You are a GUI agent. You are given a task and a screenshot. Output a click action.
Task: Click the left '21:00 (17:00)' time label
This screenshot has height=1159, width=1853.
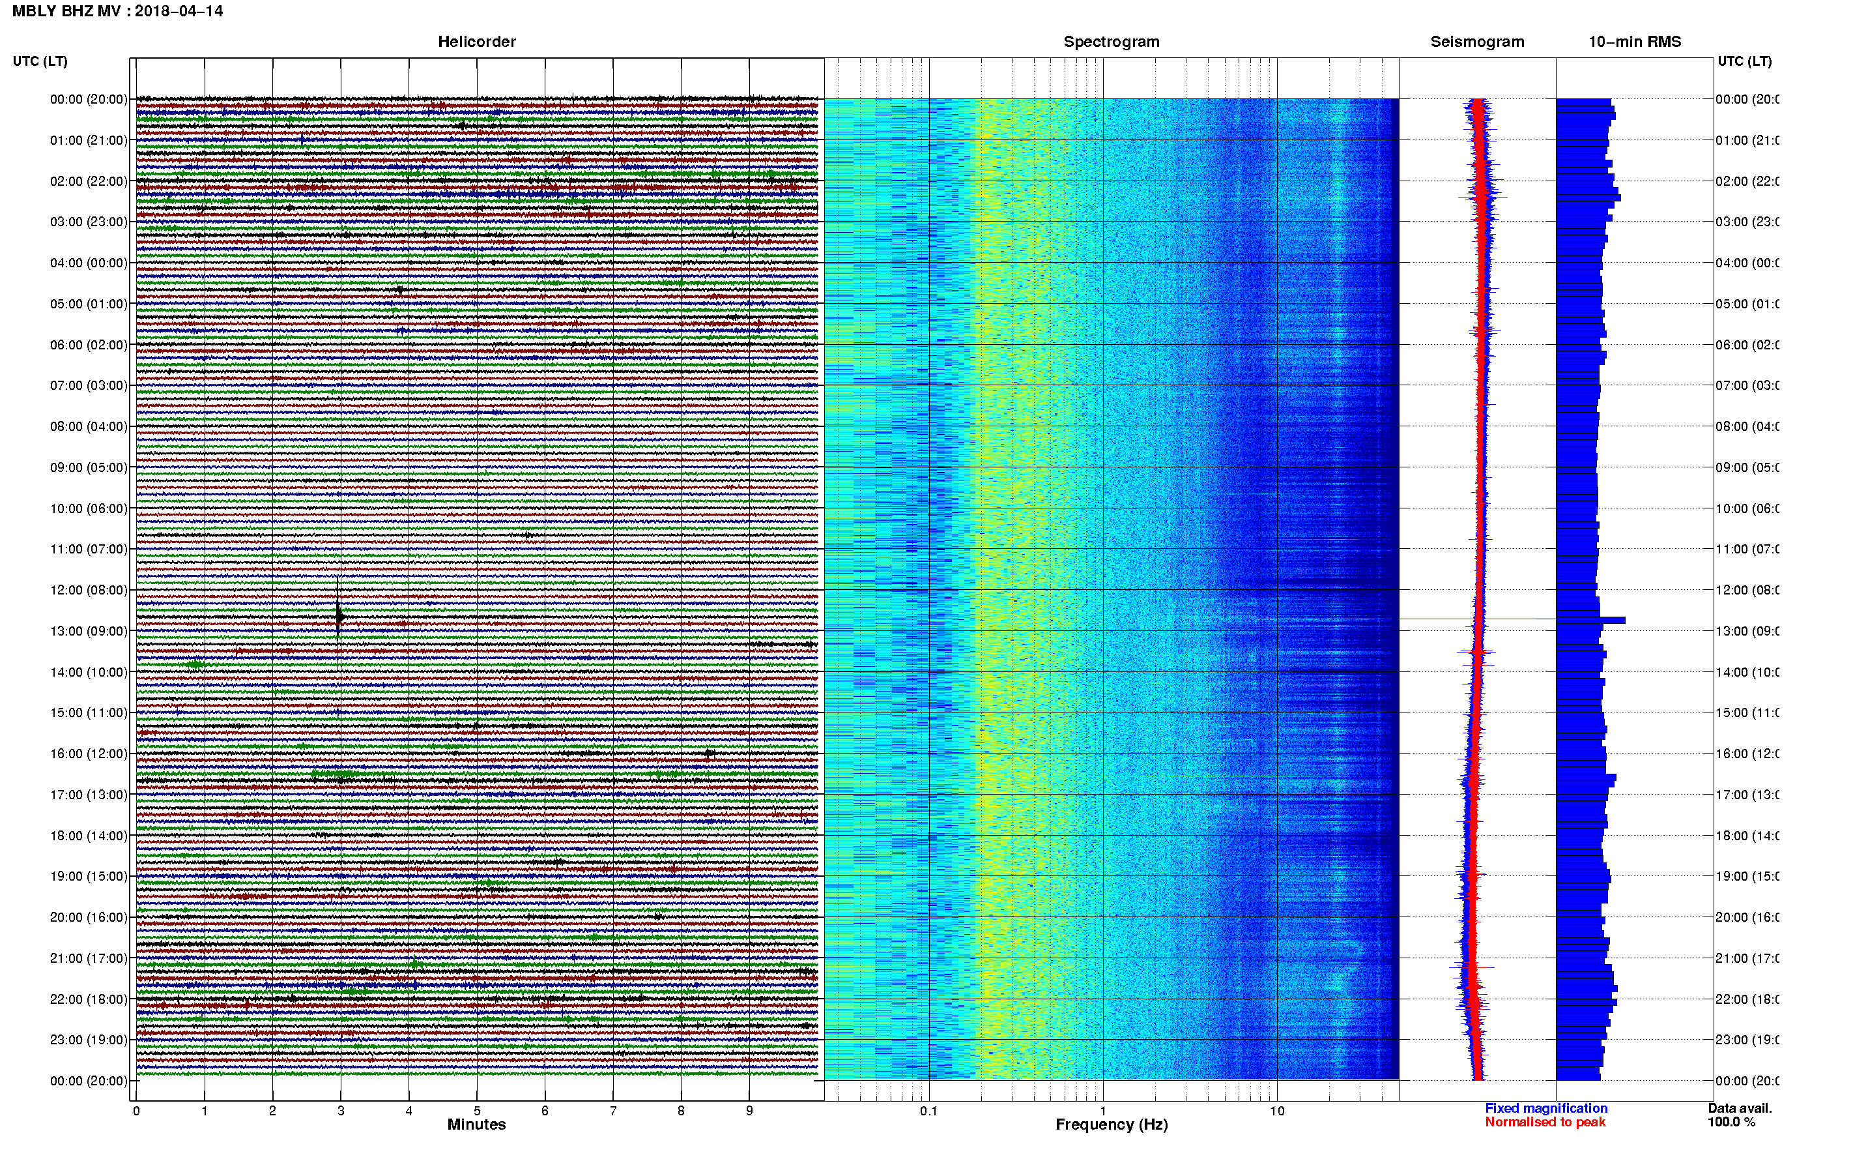tap(89, 958)
